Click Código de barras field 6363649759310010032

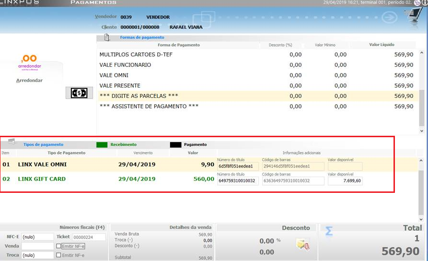[293, 181]
